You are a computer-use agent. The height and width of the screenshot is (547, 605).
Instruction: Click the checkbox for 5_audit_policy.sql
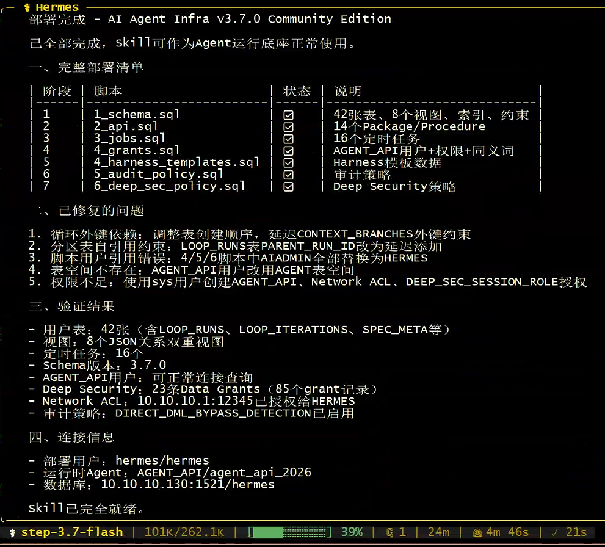click(288, 175)
